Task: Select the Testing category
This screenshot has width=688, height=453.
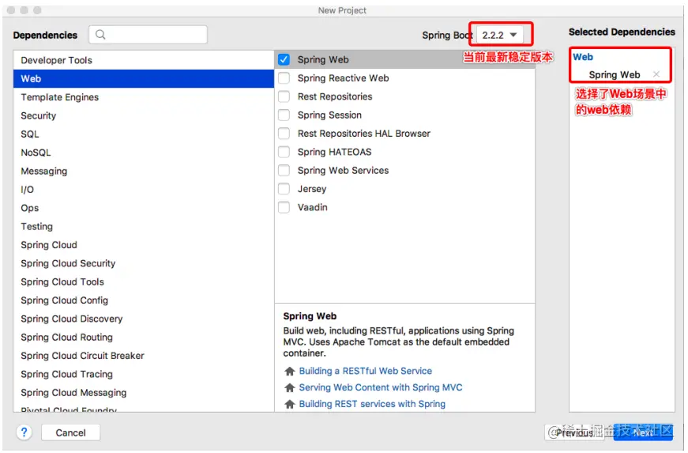Action: 144,226
